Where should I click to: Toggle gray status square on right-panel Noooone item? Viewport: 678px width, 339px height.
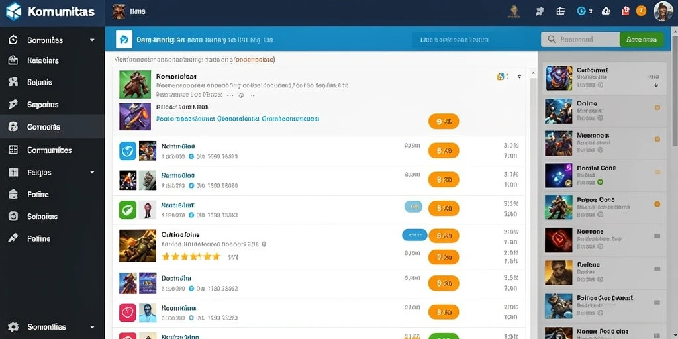click(657, 236)
